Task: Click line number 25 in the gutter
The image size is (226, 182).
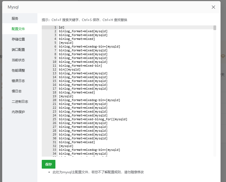Action: [x=55, y=119]
